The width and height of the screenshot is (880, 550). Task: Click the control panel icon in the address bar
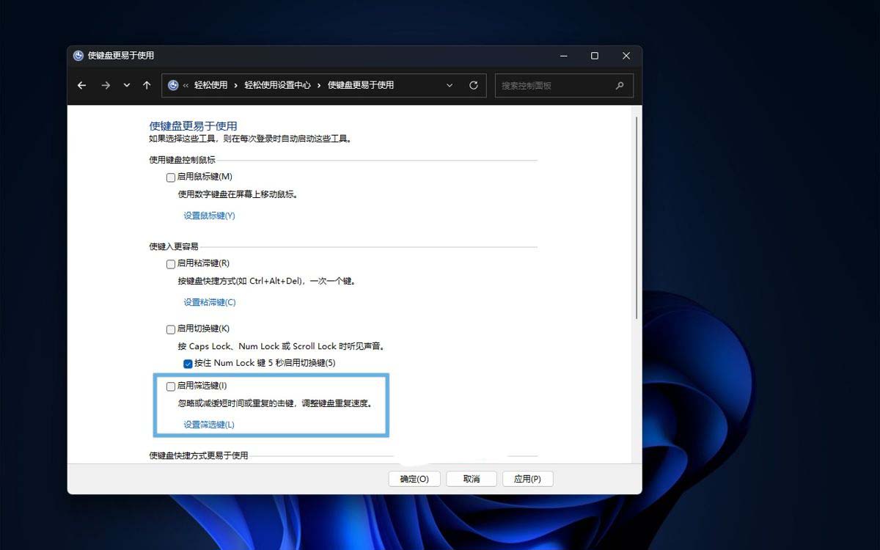click(174, 85)
